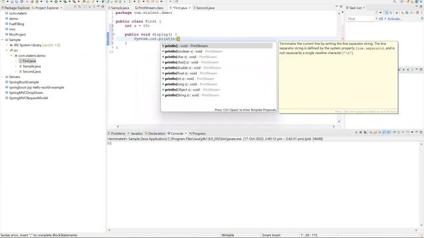Choose println(Object x) completion proposal
The height and width of the screenshot is (238, 424).
192,90
